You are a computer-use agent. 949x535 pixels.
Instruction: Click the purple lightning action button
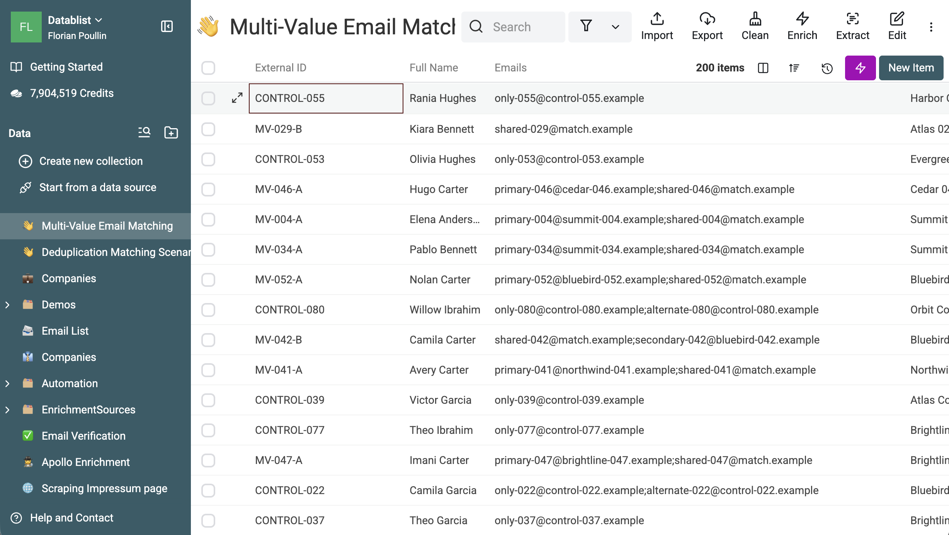click(x=860, y=68)
